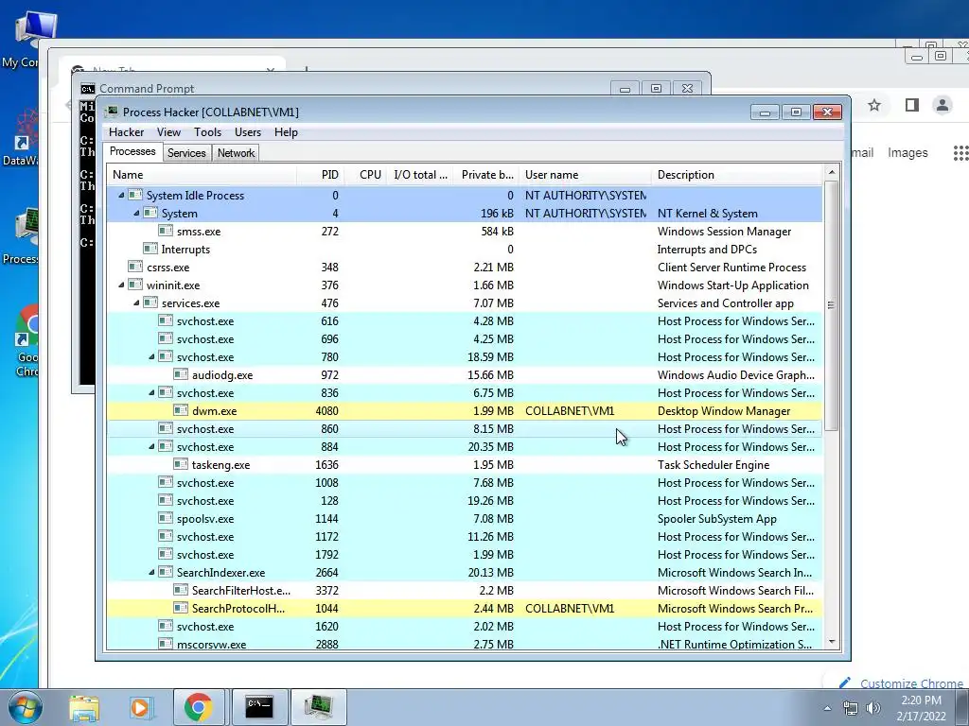Image resolution: width=969 pixels, height=726 pixels.
Task: Click Process Hacker taskbar button
Action: coord(318,707)
